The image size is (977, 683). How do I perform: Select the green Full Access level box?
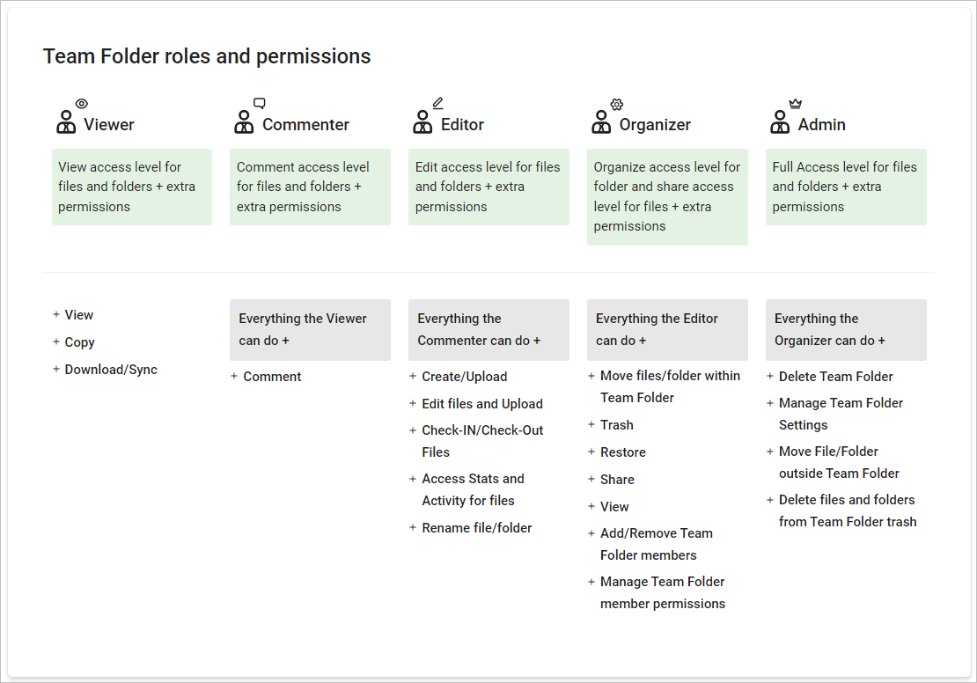[846, 187]
